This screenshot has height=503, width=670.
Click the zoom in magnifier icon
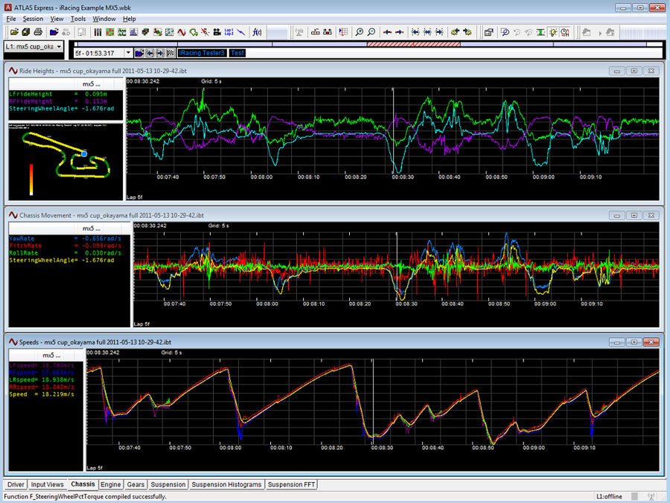359,32
